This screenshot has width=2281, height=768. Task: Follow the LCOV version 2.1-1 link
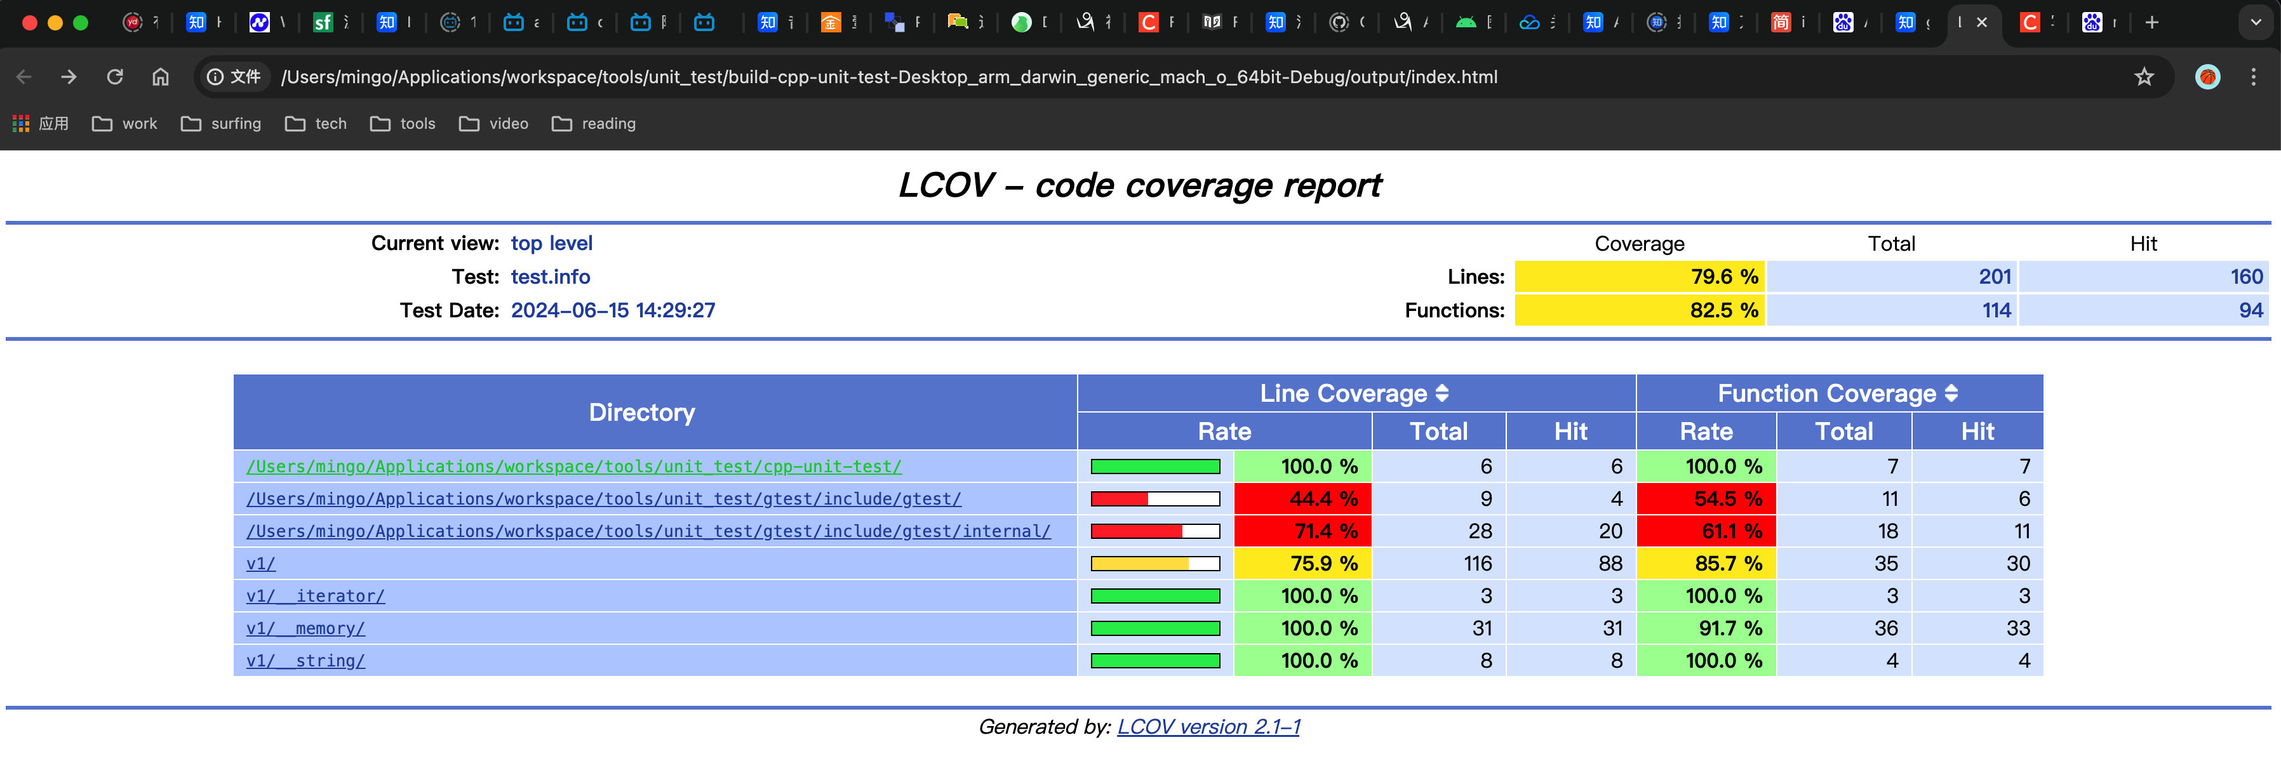tap(1208, 726)
